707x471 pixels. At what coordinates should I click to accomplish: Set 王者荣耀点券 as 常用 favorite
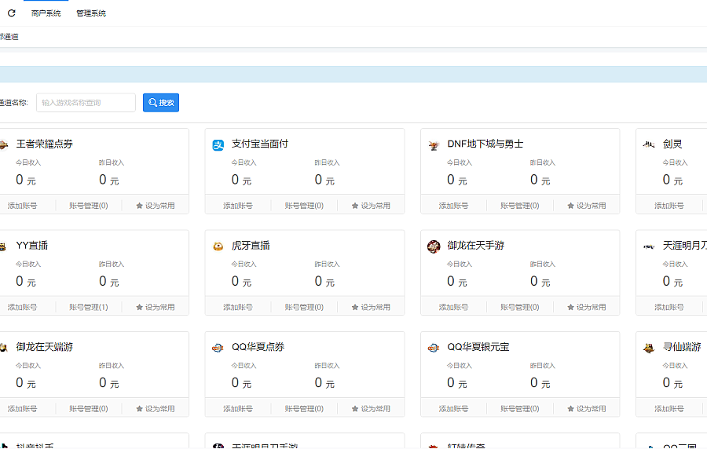[x=156, y=206]
